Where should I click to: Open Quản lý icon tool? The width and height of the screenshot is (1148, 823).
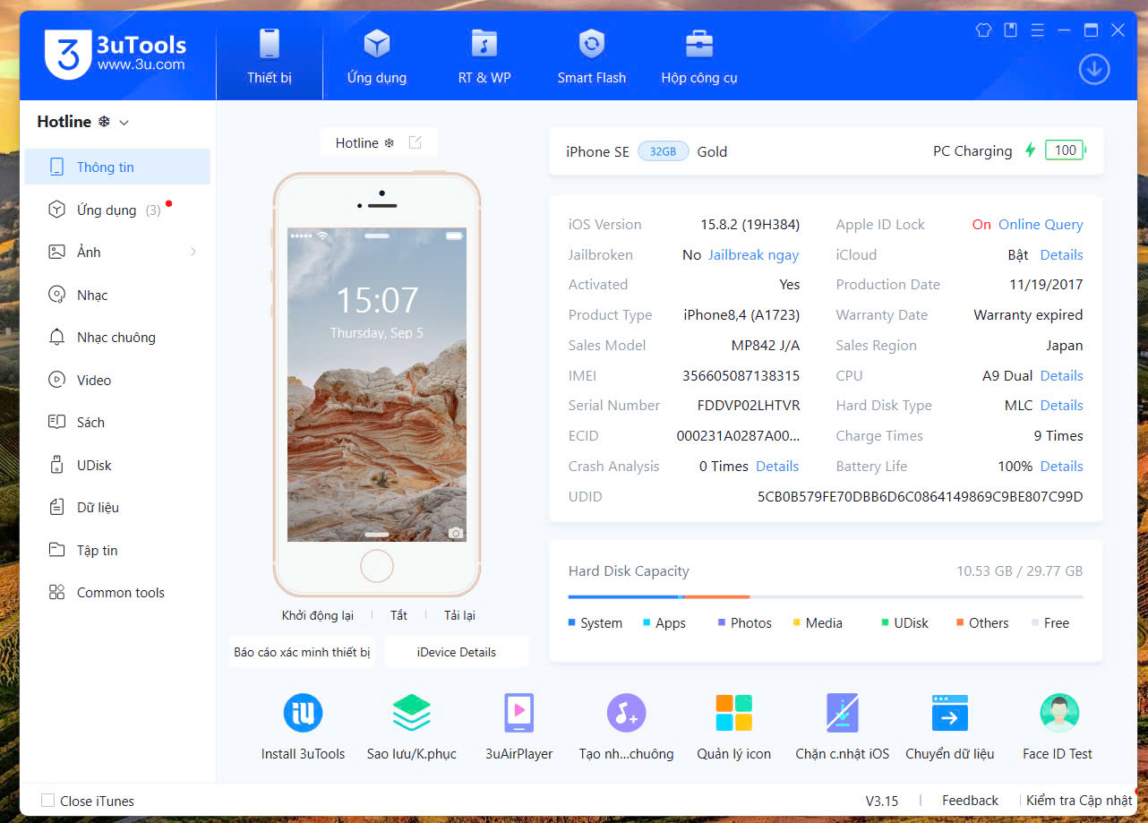[734, 714]
